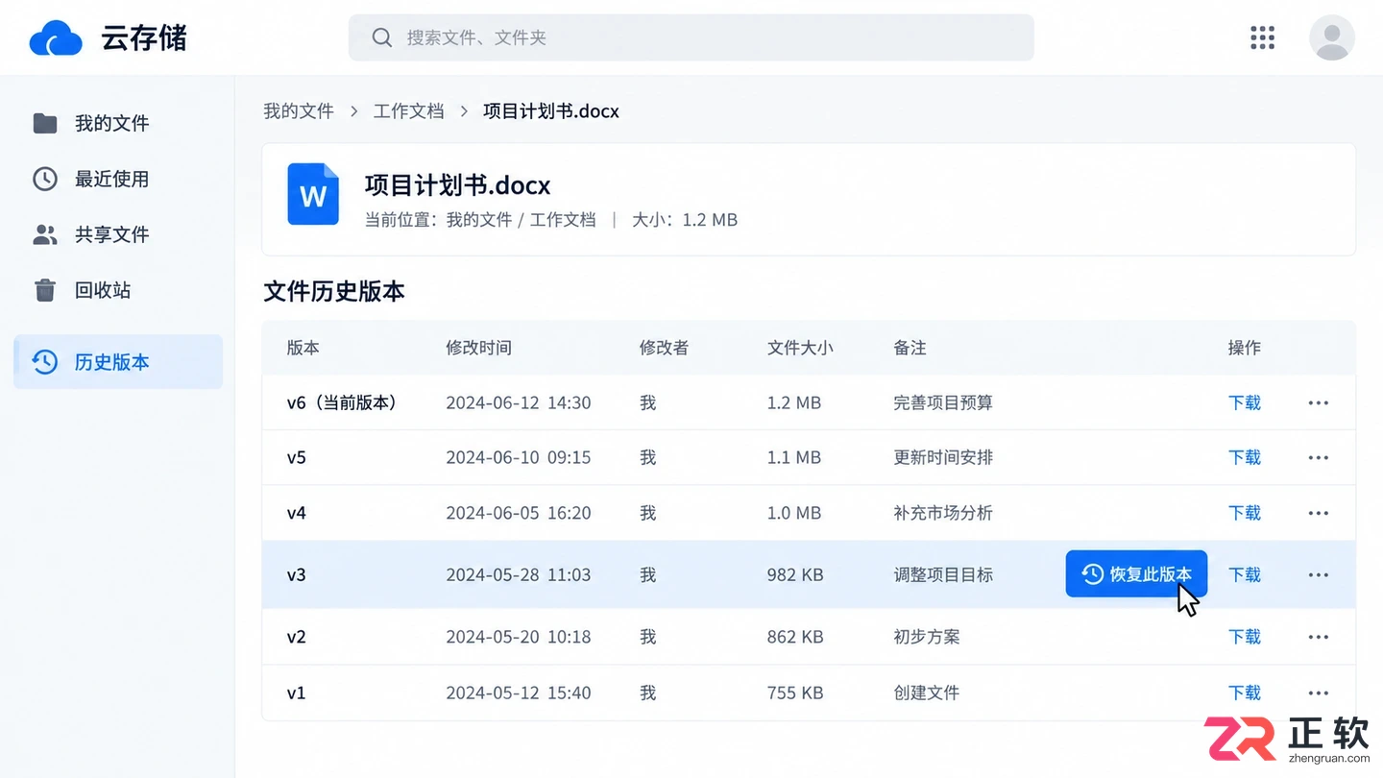Viewport: 1383px width, 778px height.
Task: Click the 755 KB file size cell
Action: pos(795,693)
